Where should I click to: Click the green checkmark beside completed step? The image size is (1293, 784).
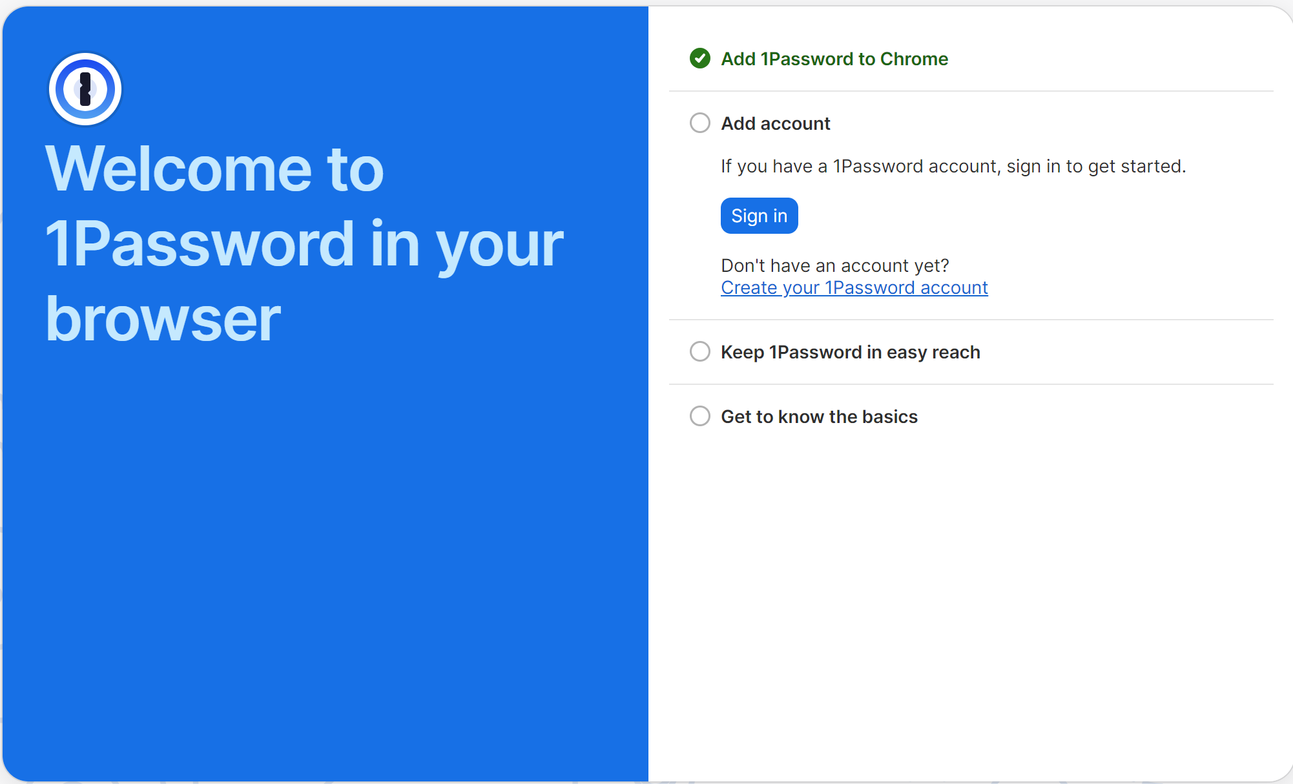coord(699,59)
